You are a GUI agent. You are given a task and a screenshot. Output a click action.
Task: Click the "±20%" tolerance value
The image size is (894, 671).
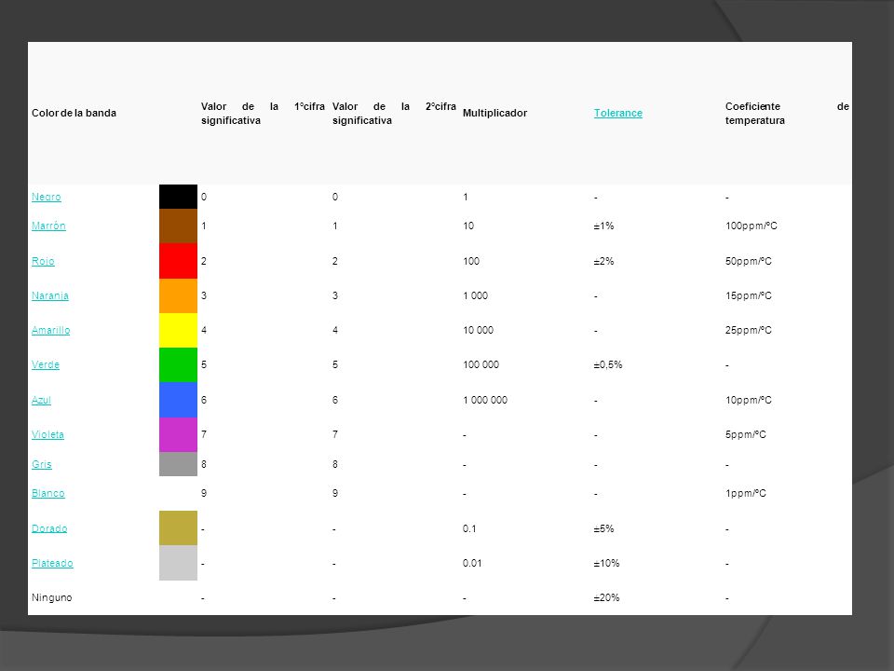pos(606,598)
